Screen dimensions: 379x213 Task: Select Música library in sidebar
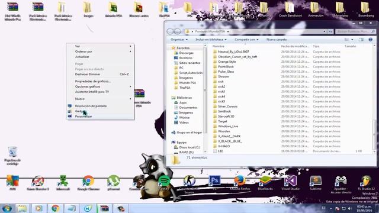click(184, 118)
